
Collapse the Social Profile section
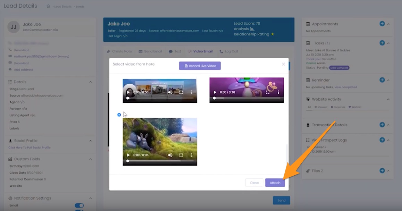tap(91, 141)
